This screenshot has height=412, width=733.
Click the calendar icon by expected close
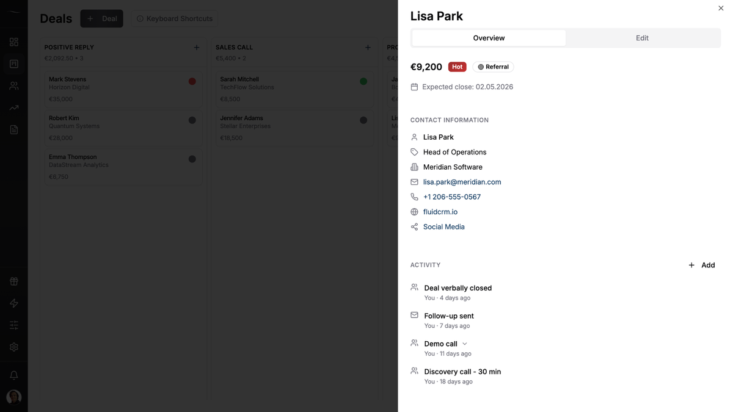[414, 87]
